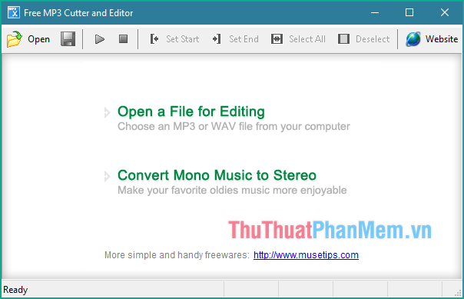464x299 pixels.
Task: Click the Save floppy disk icon
Action: (68, 39)
